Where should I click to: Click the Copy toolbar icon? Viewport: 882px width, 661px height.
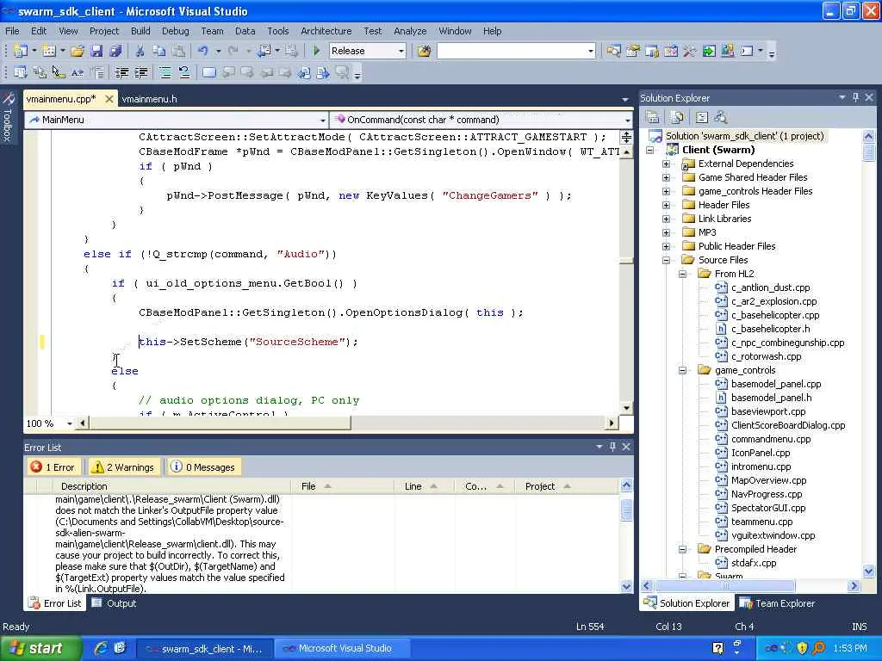[159, 51]
